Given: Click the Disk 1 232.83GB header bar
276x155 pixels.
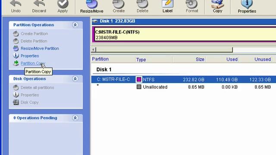Looking at the screenshot, I should click(x=184, y=21).
